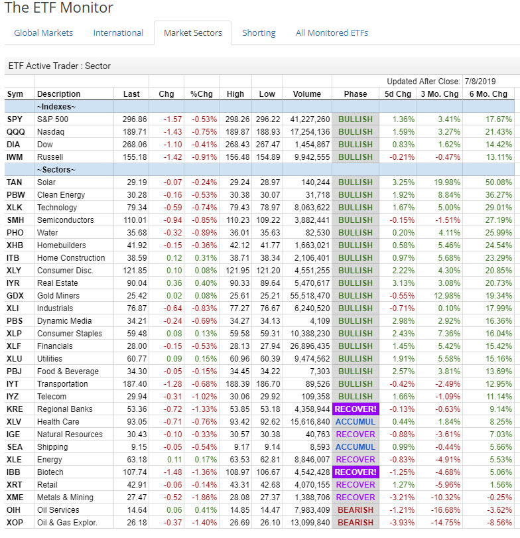
Task: Click the TAN symbol
Action: (14, 182)
